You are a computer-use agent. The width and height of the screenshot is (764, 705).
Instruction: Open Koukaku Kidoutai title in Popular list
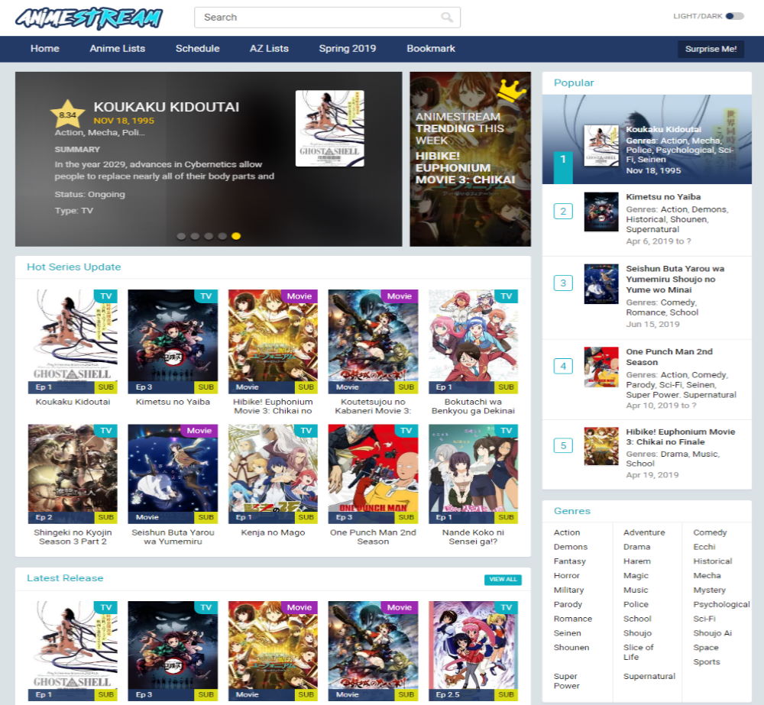663,130
